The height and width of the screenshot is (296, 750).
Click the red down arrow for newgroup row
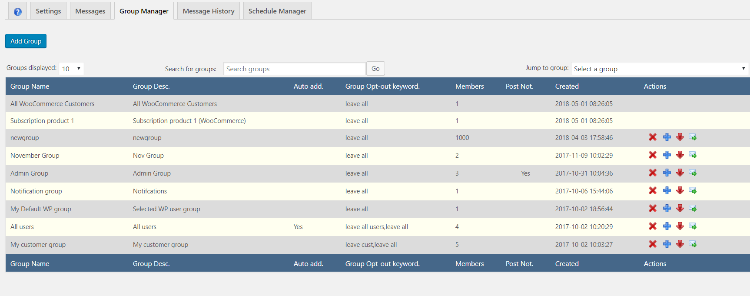(680, 137)
